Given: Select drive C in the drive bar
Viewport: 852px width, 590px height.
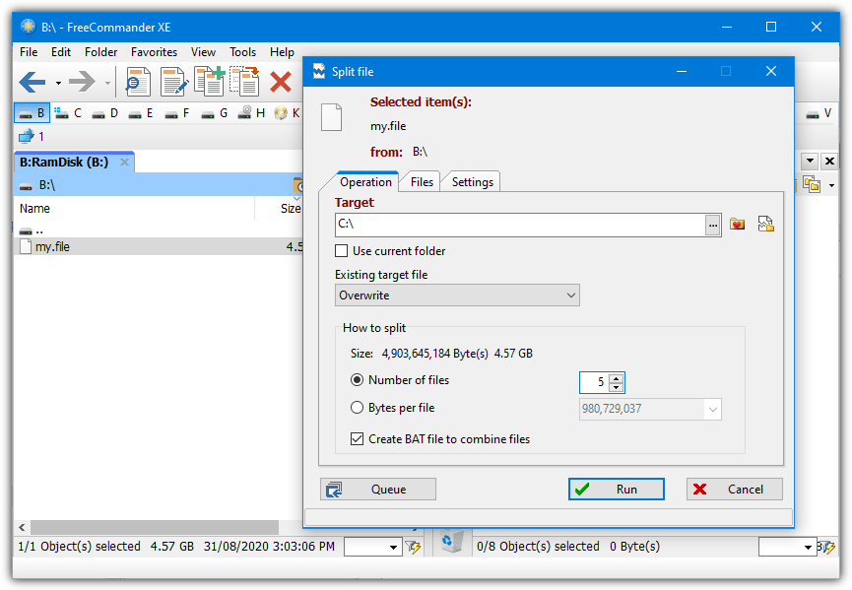Looking at the screenshot, I should 69,113.
